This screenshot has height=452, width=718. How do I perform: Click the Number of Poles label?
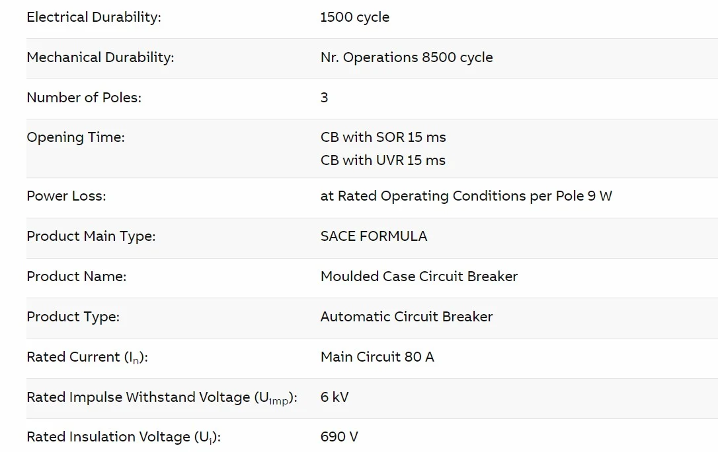pyautogui.click(x=84, y=98)
